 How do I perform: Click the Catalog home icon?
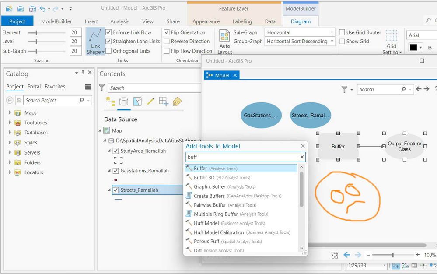pyautogui.click(x=19, y=100)
